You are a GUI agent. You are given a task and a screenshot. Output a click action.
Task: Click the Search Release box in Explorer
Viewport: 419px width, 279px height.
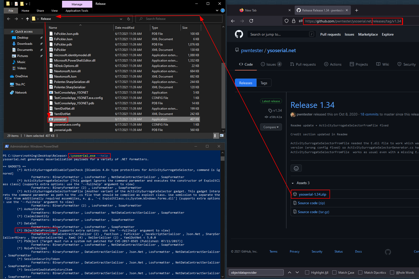pos(179,19)
